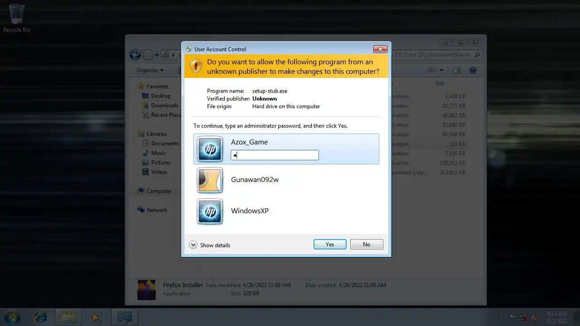The height and width of the screenshot is (326, 580).
Task: Toggle the Explorer preview pane icon
Action: 457,70
